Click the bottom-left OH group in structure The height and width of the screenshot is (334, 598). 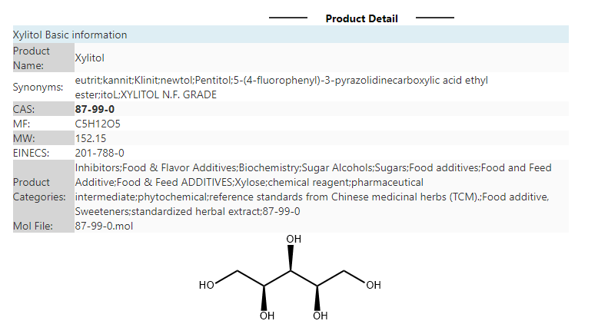[x=267, y=316]
